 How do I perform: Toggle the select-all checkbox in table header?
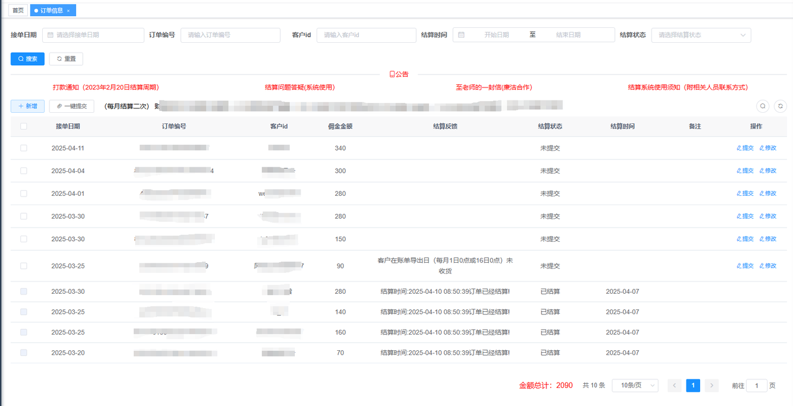click(x=24, y=126)
